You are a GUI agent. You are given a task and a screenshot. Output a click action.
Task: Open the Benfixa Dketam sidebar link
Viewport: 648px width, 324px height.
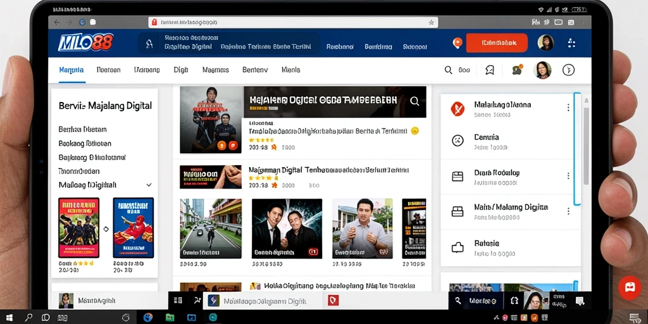(83, 129)
